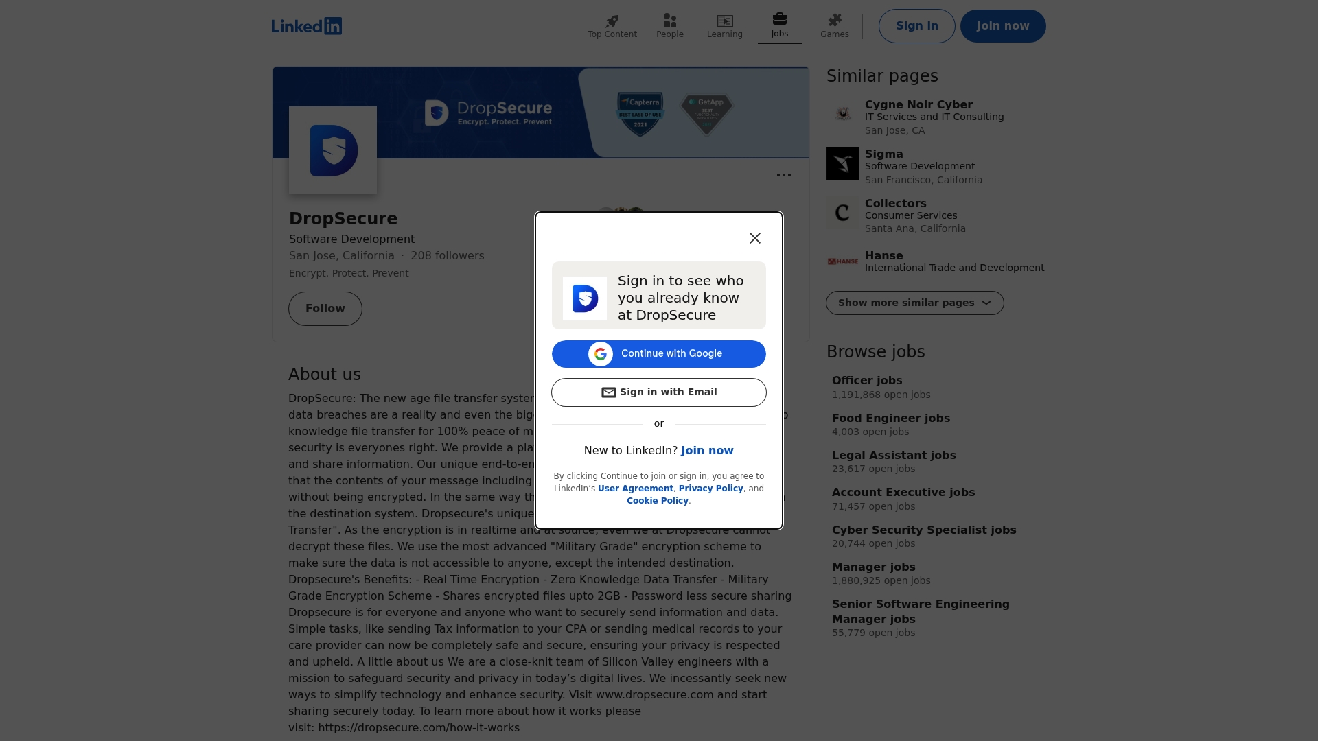
Task: Close the sign-in dialog
Action: [755, 238]
